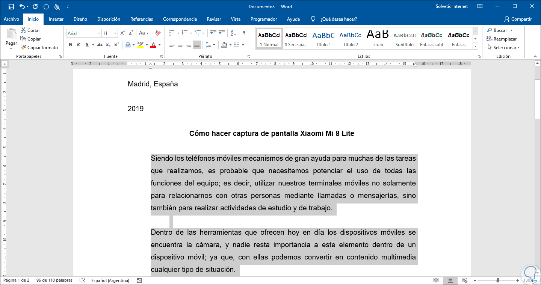Toggle strikethrough formatting
This screenshot has width=541, height=285.
(x=100, y=45)
